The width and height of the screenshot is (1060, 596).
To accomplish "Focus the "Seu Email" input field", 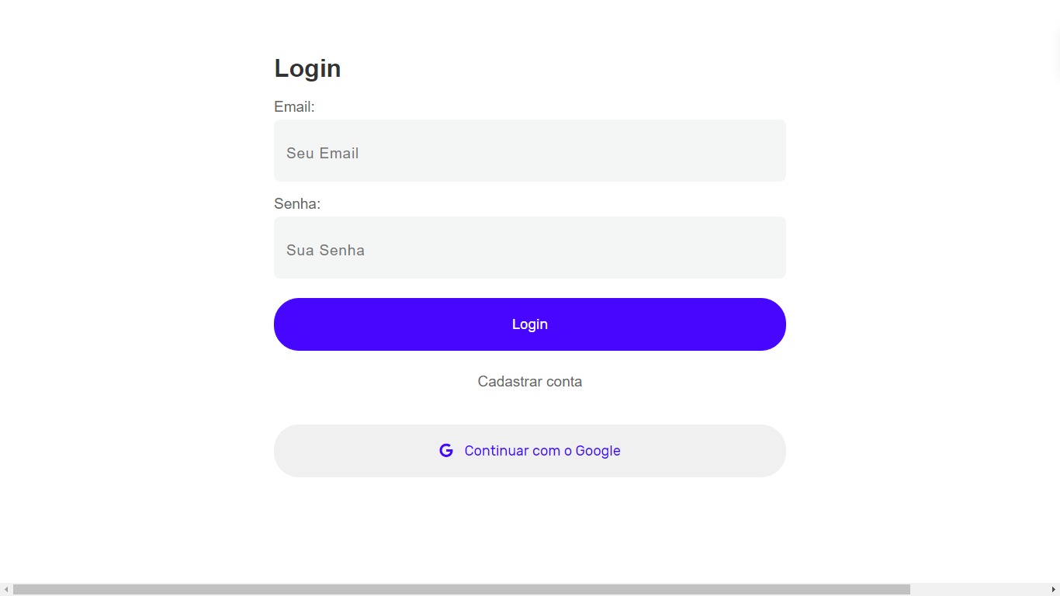I will click(530, 151).
